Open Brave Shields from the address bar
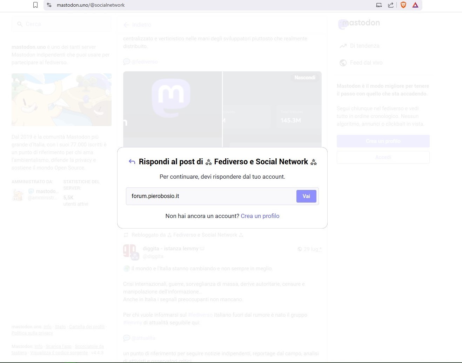The height and width of the screenshot is (363, 462). coord(403,5)
